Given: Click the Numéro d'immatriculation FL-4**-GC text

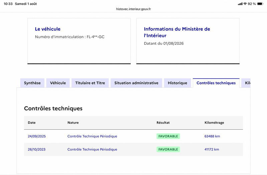Looking at the screenshot, I should [70, 37].
